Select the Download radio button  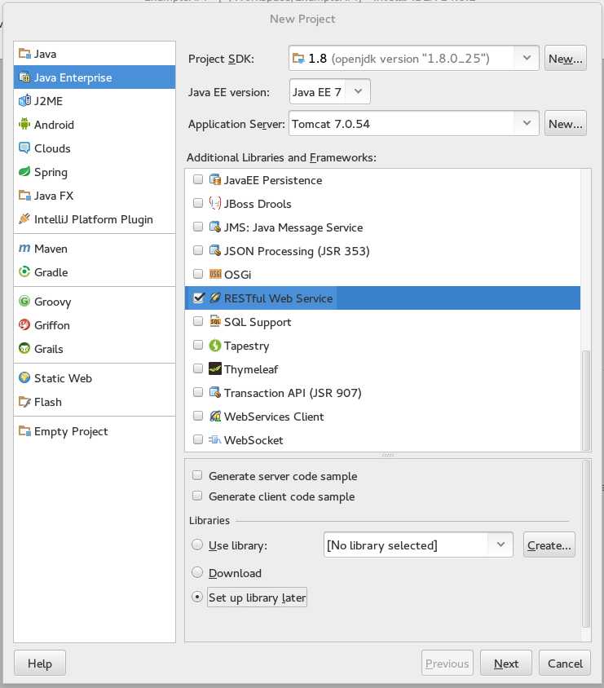(x=197, y=572)
